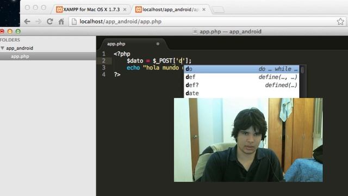Click the page icon in address bar
Image resolution: width=348 pixels, height=196 pixels.
tap(74, 22)
